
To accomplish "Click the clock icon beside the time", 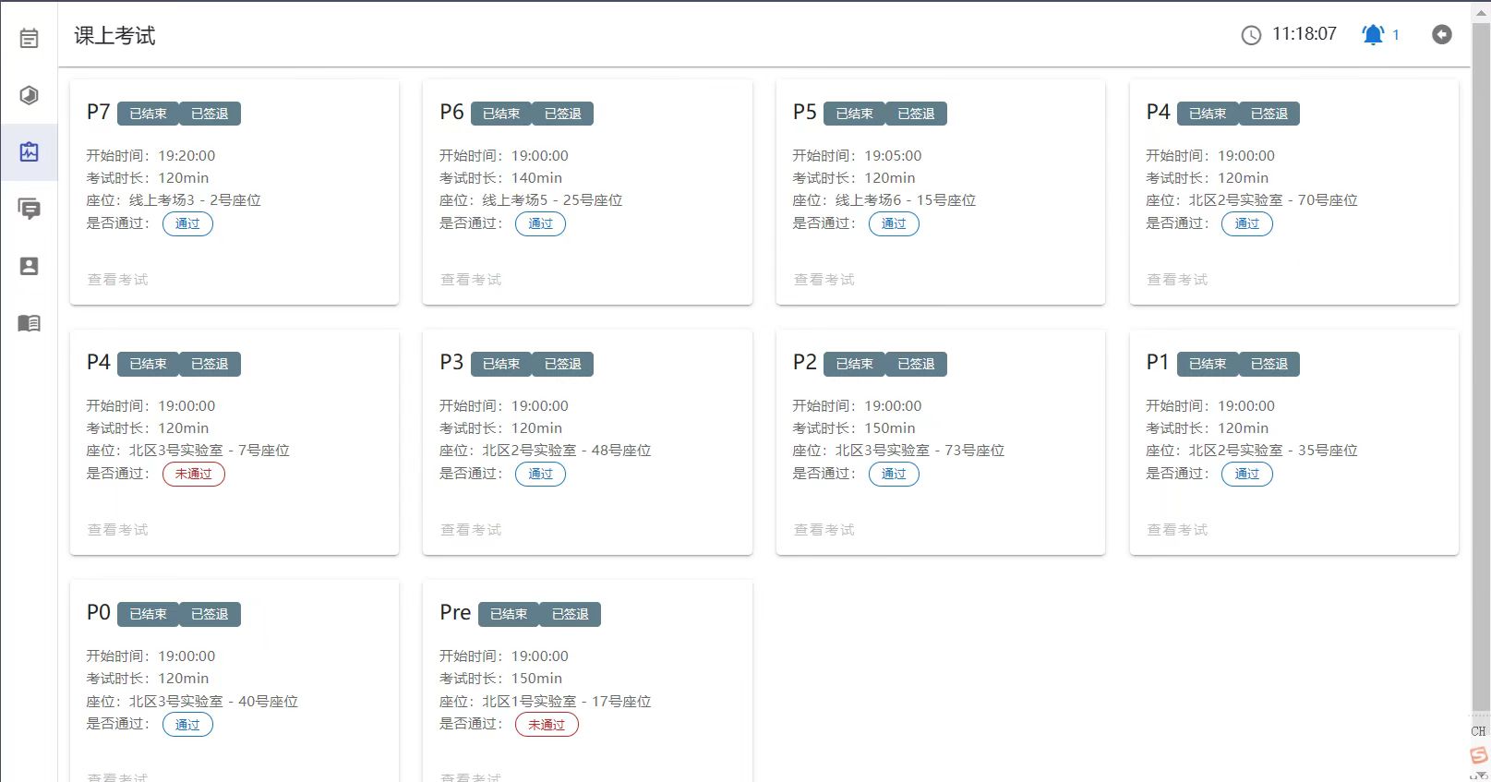I will pos(1250,35).
